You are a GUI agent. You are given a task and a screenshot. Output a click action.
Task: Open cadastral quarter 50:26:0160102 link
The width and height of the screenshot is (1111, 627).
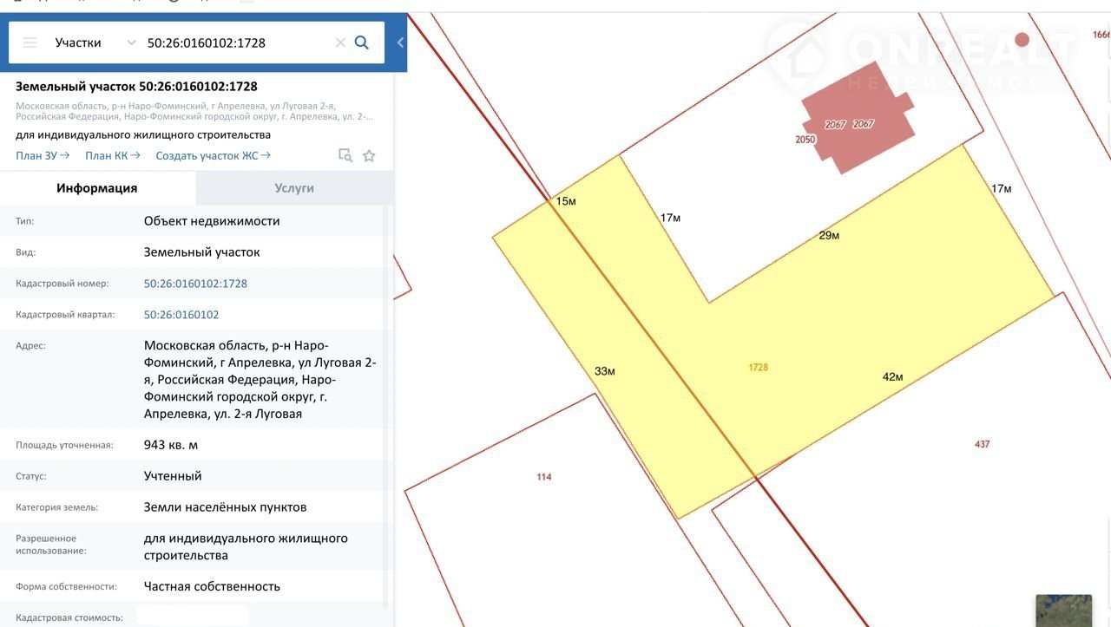pyautogui.click(x=181, y=315)
